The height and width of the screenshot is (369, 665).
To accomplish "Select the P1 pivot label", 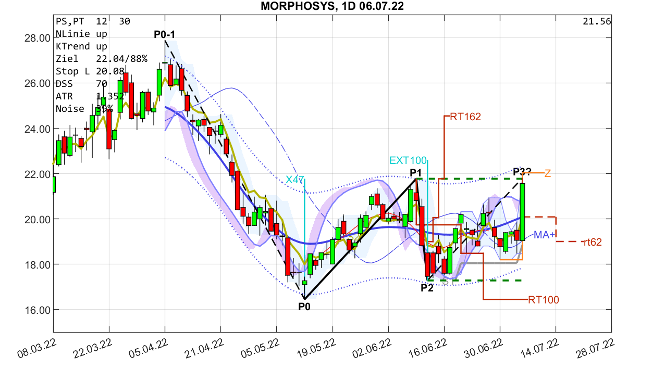I will click(x=415, y=173).
